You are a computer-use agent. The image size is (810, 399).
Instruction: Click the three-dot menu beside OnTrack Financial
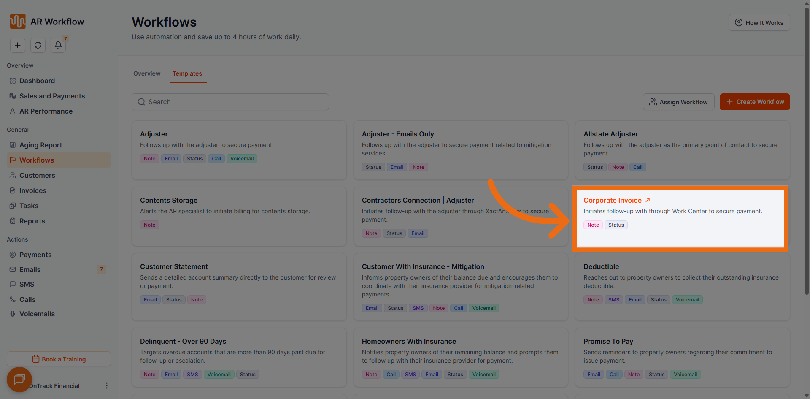pos(106,385)
